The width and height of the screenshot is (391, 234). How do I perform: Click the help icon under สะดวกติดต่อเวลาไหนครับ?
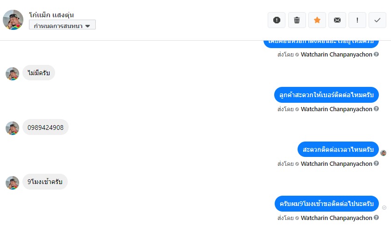click(376, 163)
